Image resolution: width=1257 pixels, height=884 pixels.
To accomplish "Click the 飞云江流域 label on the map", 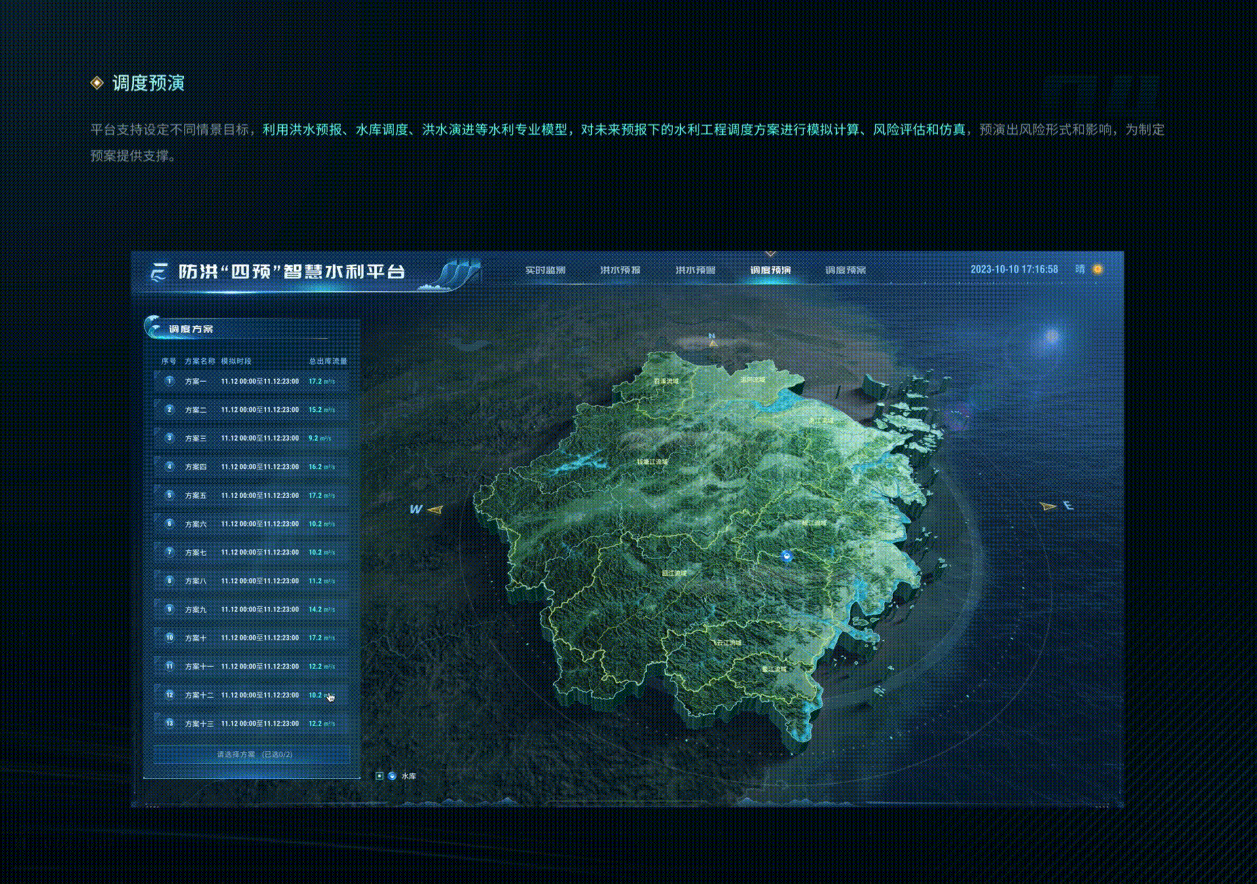I will tap(727, 642).
